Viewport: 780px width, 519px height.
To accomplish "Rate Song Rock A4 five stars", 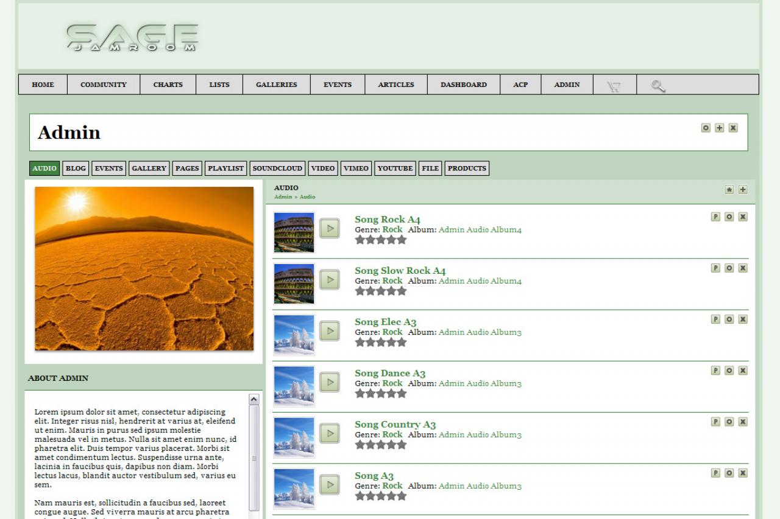I will click(401, 240).
